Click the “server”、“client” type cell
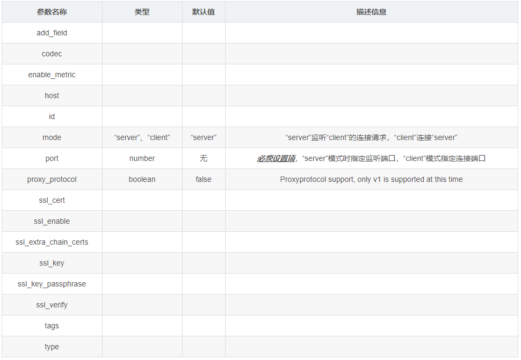The height and width of the screenshot is (360, 521). (x=142, y=137)
